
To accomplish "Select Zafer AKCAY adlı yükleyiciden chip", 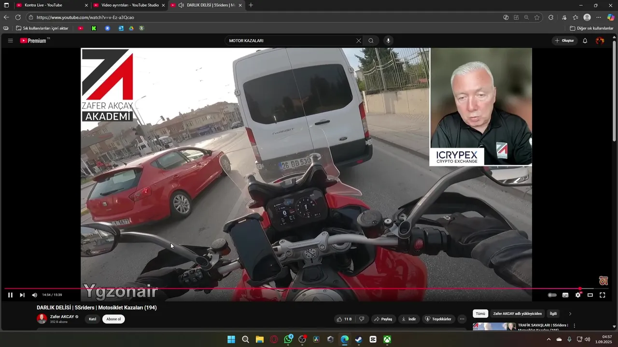I will tap(518, 314).
